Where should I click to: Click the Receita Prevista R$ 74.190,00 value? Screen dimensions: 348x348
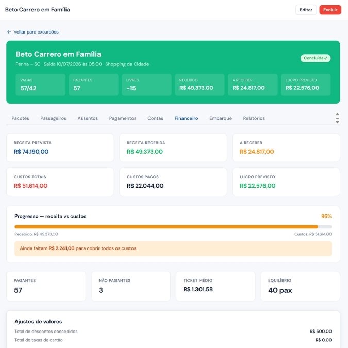tap(31, 152)
